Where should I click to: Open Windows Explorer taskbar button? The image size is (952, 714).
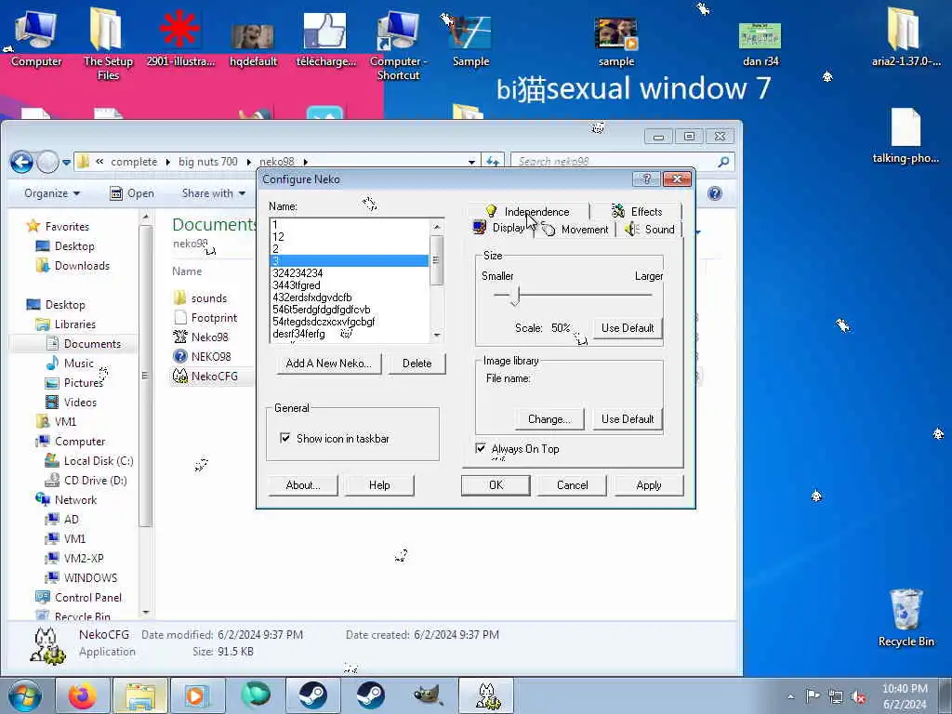[140, 695]
